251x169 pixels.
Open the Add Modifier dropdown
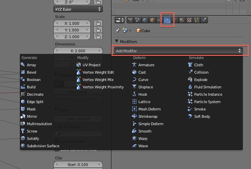tap(178, 51)
